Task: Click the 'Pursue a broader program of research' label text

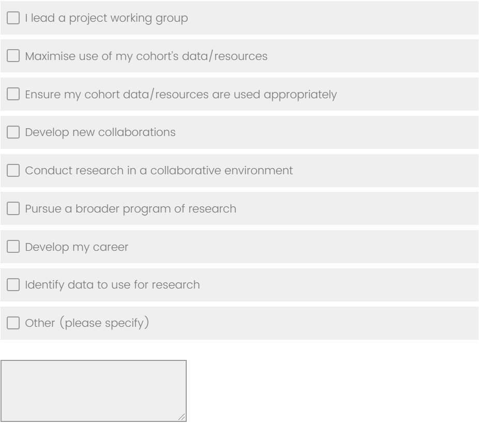Action: [130, 209]
